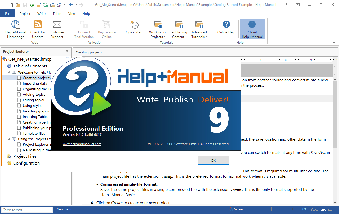
Task: Expand Working on Projects tutorials
Action: 158,29
